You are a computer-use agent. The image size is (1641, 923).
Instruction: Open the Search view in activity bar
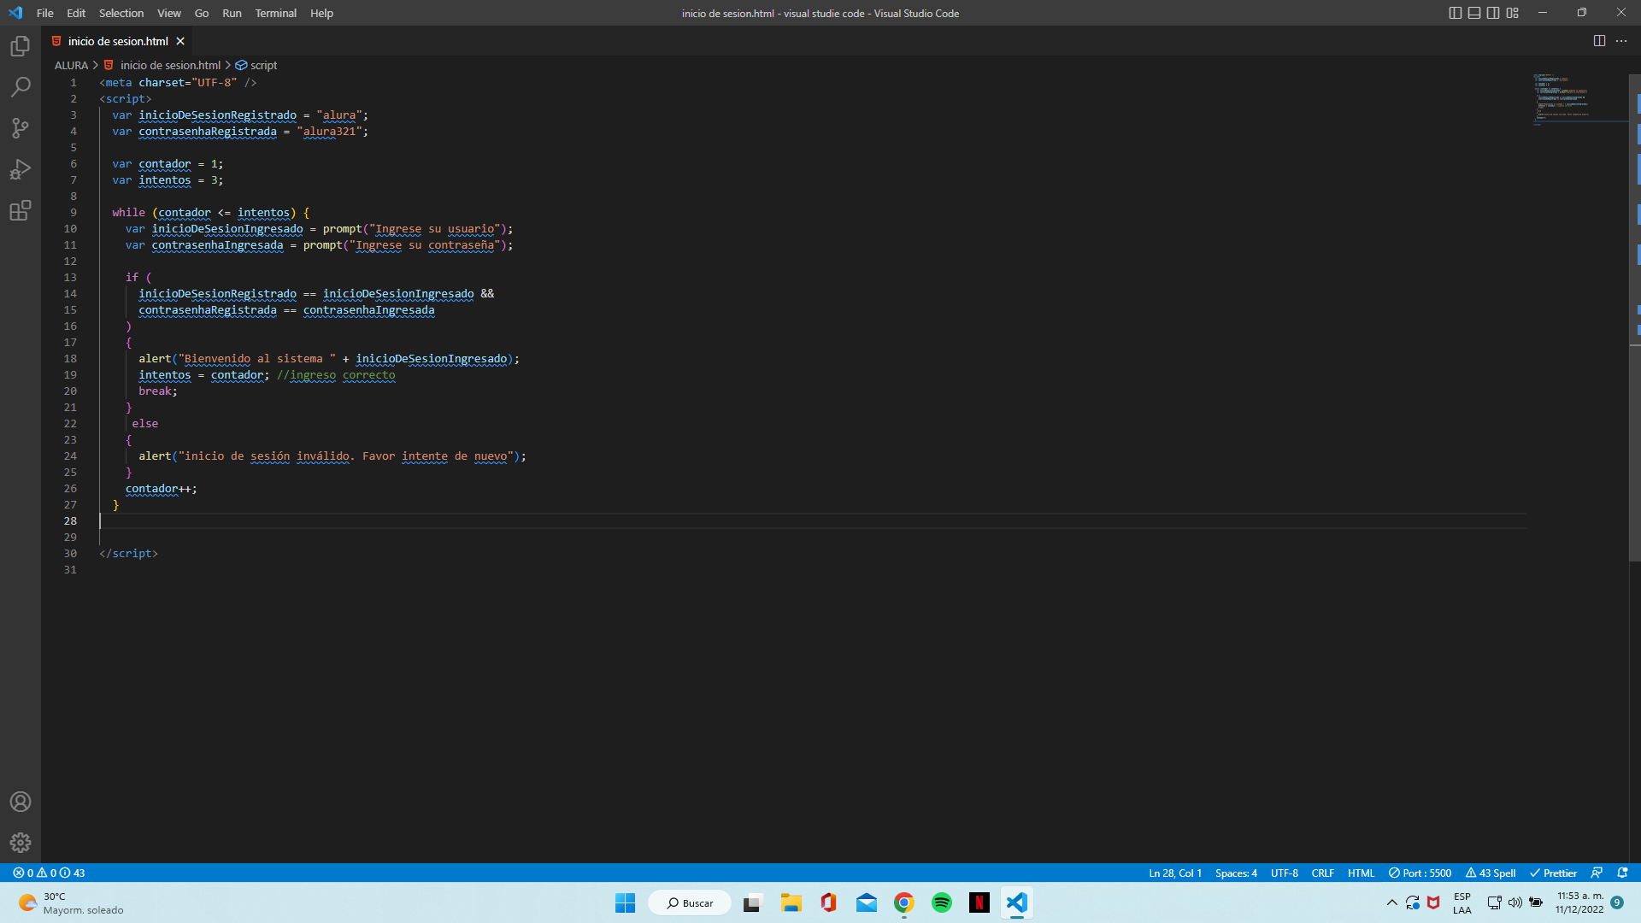(21, 87)
